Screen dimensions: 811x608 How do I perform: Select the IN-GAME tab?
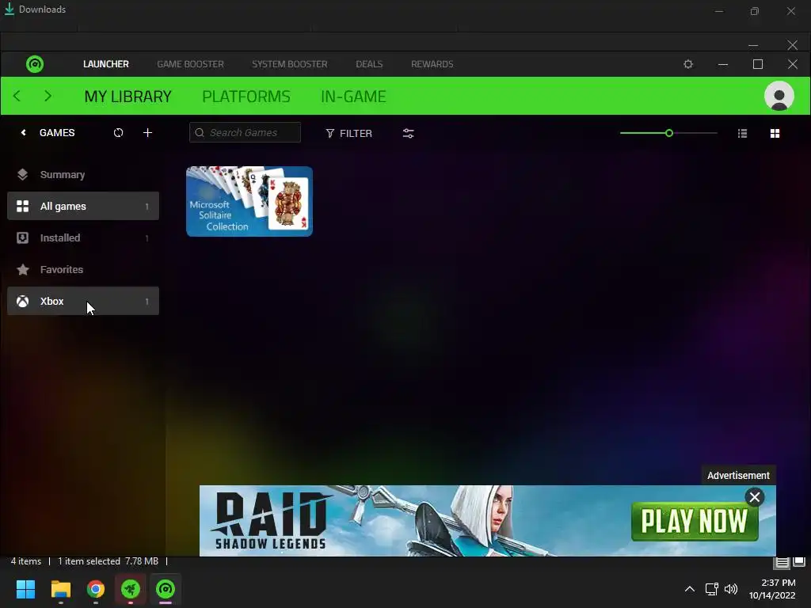tap(353, 96)
